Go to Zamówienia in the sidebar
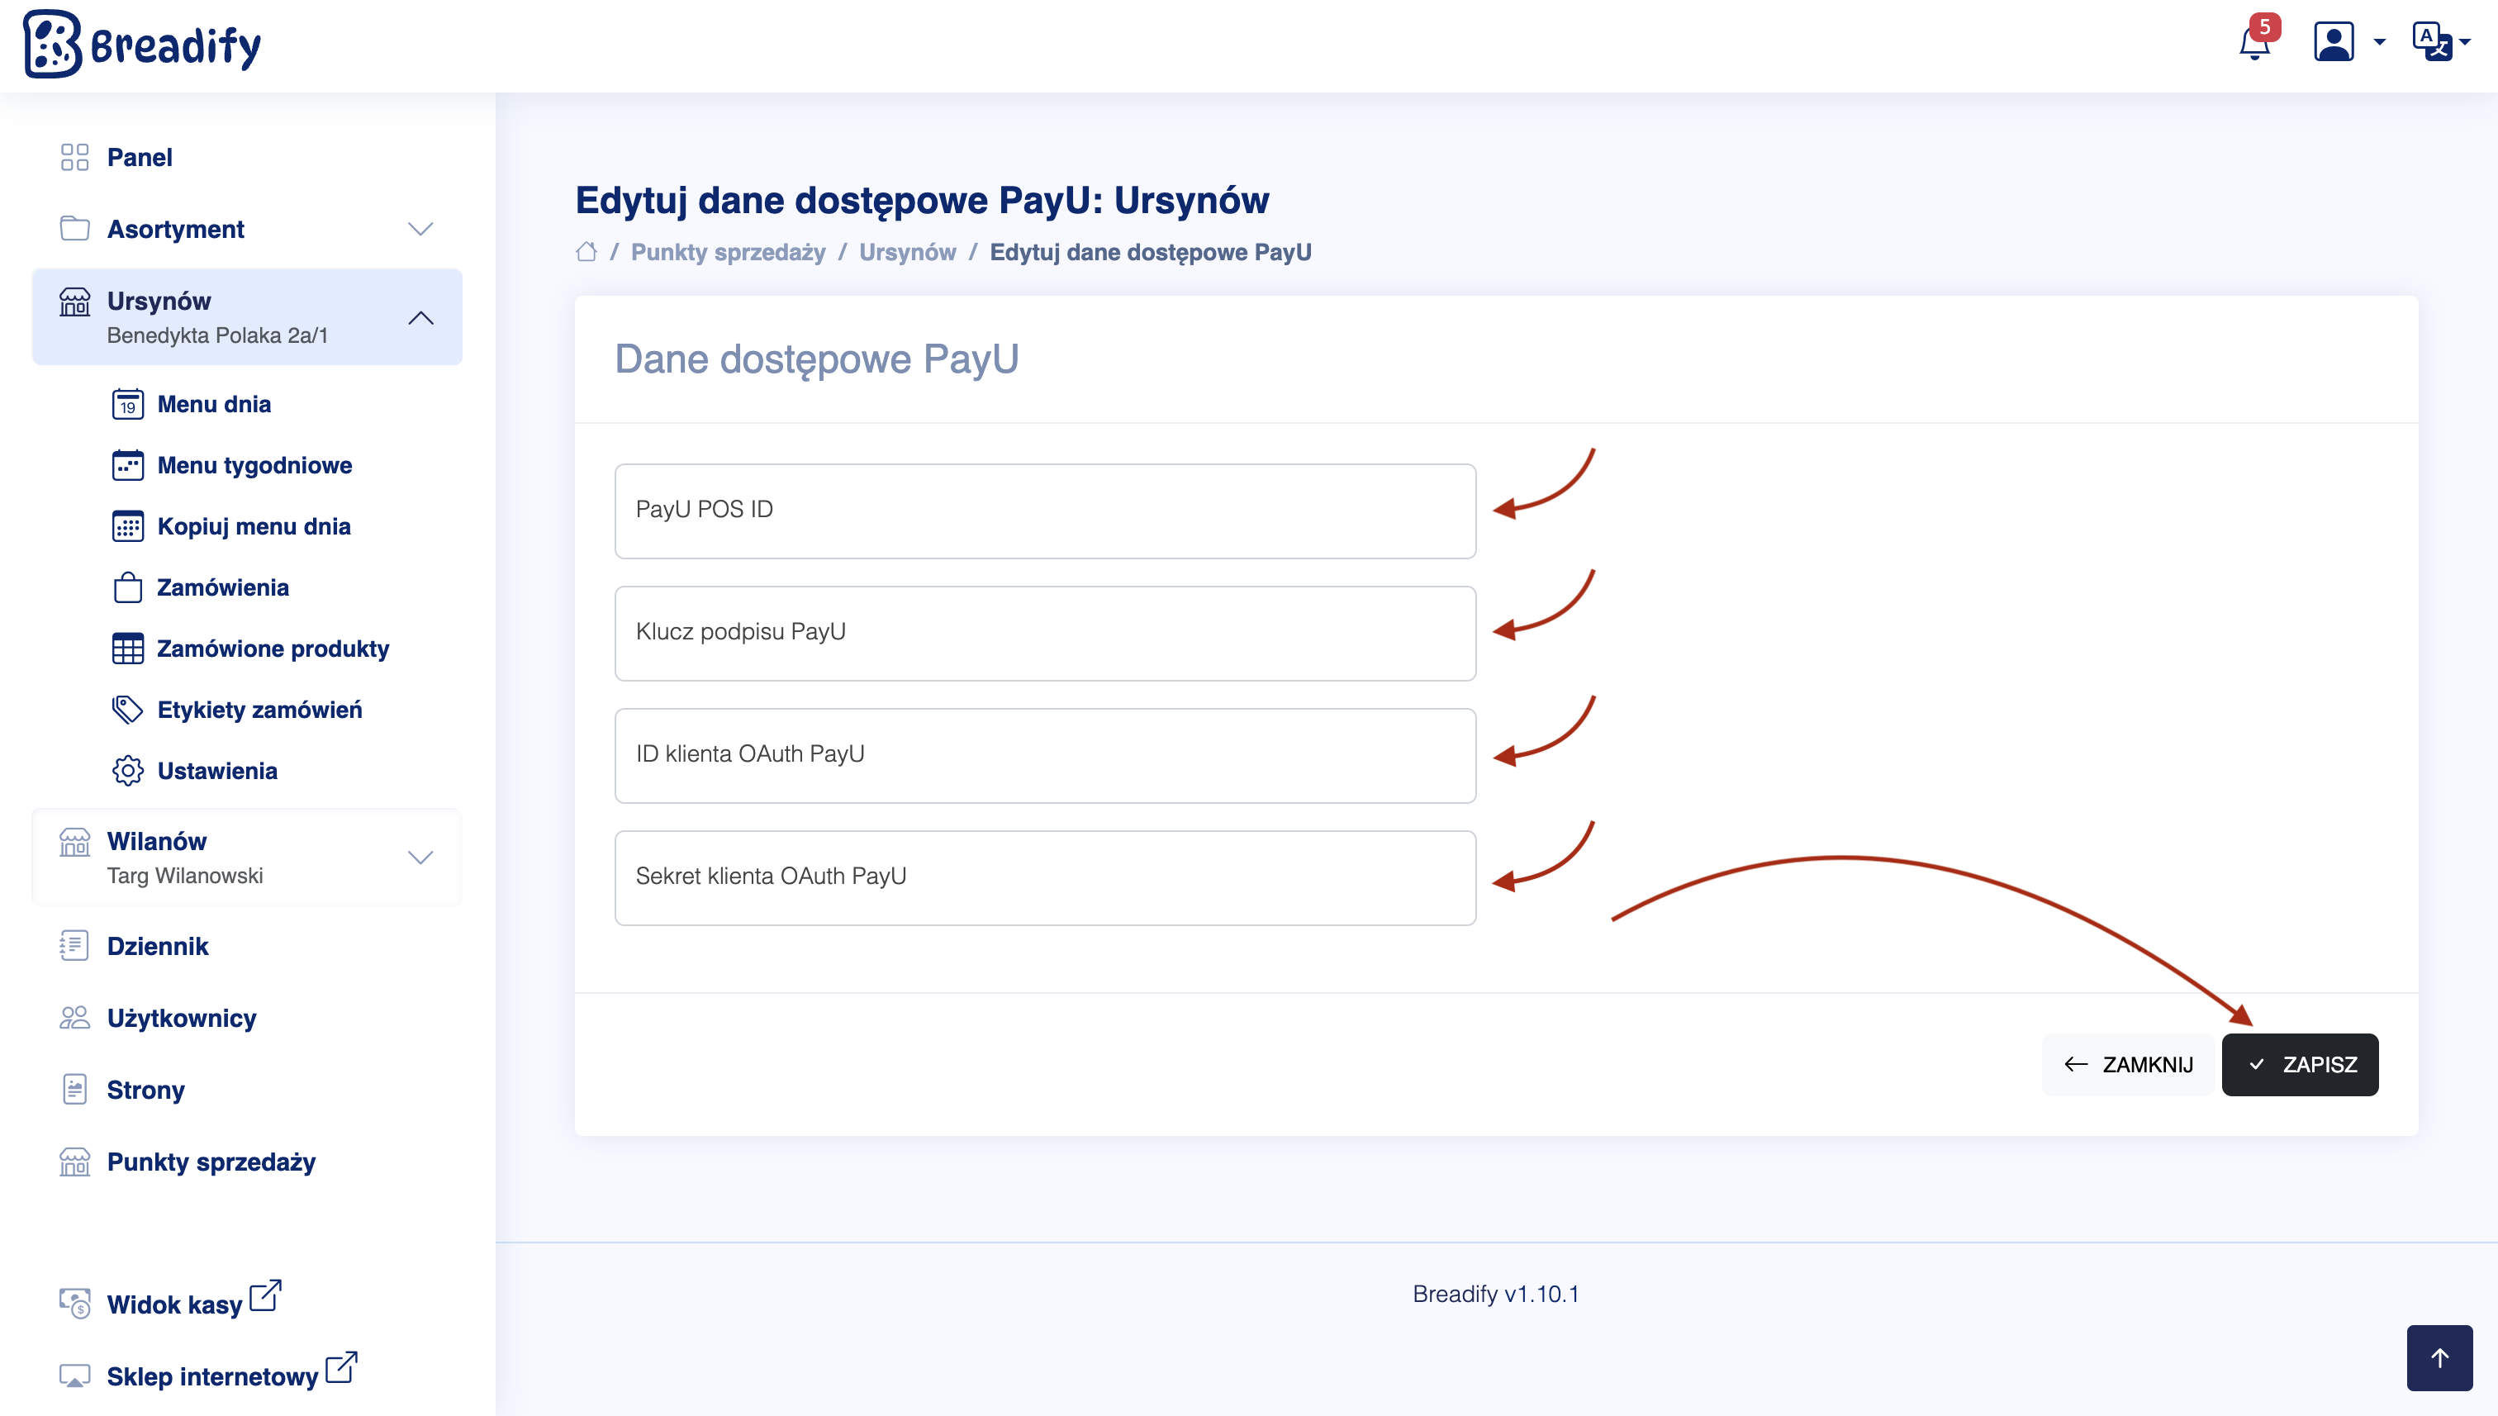 223,587
